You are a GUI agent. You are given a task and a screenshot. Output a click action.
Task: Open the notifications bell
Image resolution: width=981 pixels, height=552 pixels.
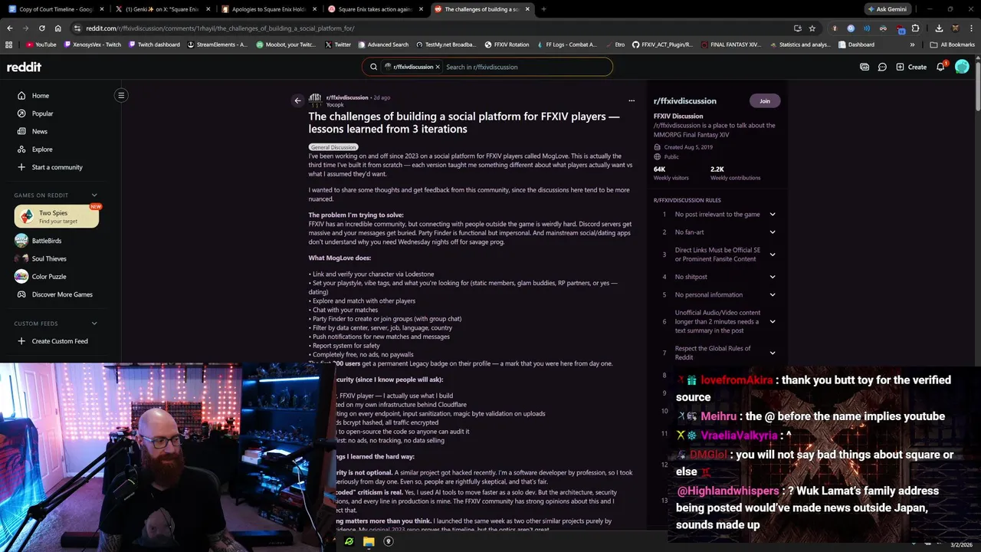940,67
